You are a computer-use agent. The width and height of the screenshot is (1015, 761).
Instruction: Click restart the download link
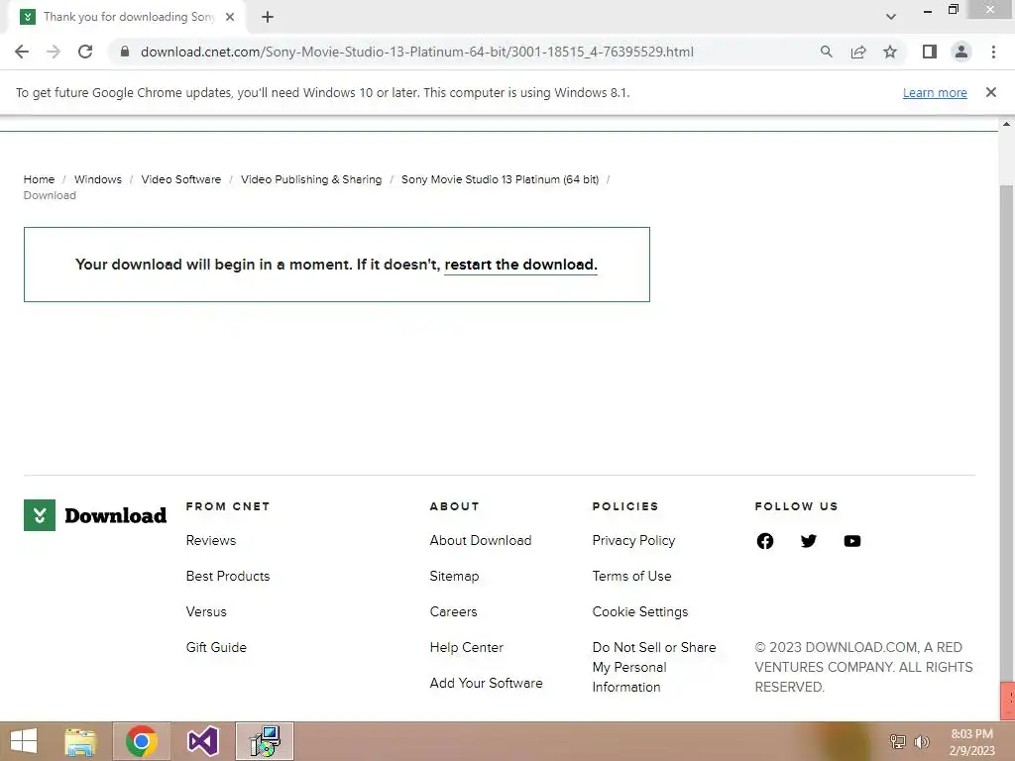click(520, 265)
